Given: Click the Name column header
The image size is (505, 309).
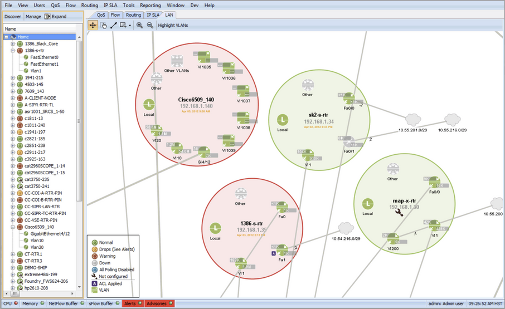Looking at the screenshot, I should coord(40,28).
